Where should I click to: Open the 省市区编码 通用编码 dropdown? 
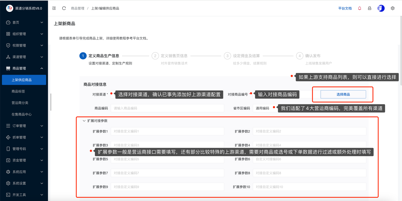pos(264,108)
